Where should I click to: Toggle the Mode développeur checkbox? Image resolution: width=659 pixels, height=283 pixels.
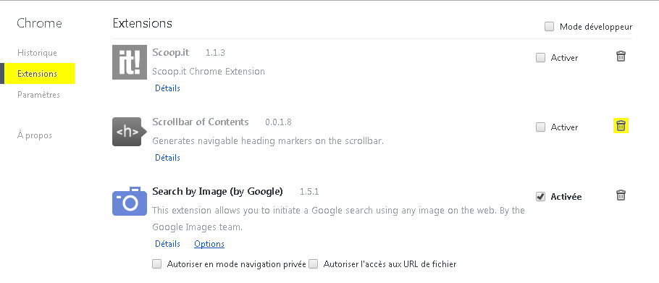[549, 27]
